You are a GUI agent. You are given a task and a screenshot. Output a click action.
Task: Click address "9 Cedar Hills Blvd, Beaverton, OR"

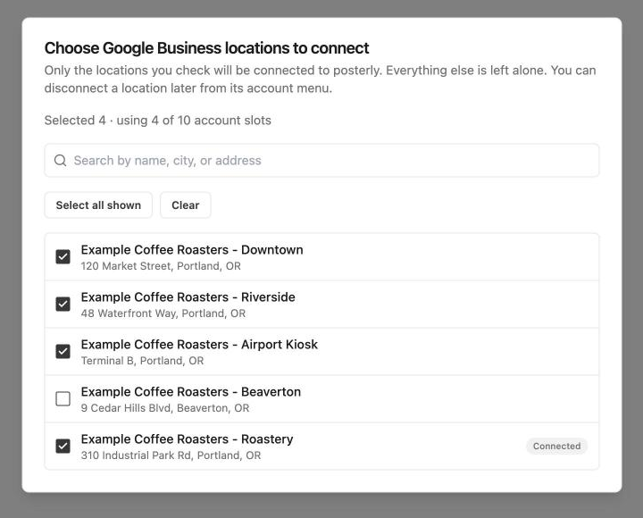(x=165, y=408)
